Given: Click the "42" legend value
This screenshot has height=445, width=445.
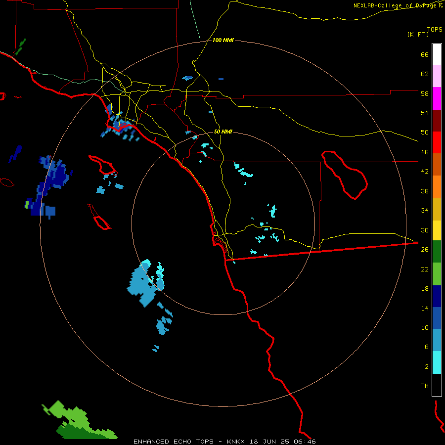Looking at the screenshot, I should [425, 172].
